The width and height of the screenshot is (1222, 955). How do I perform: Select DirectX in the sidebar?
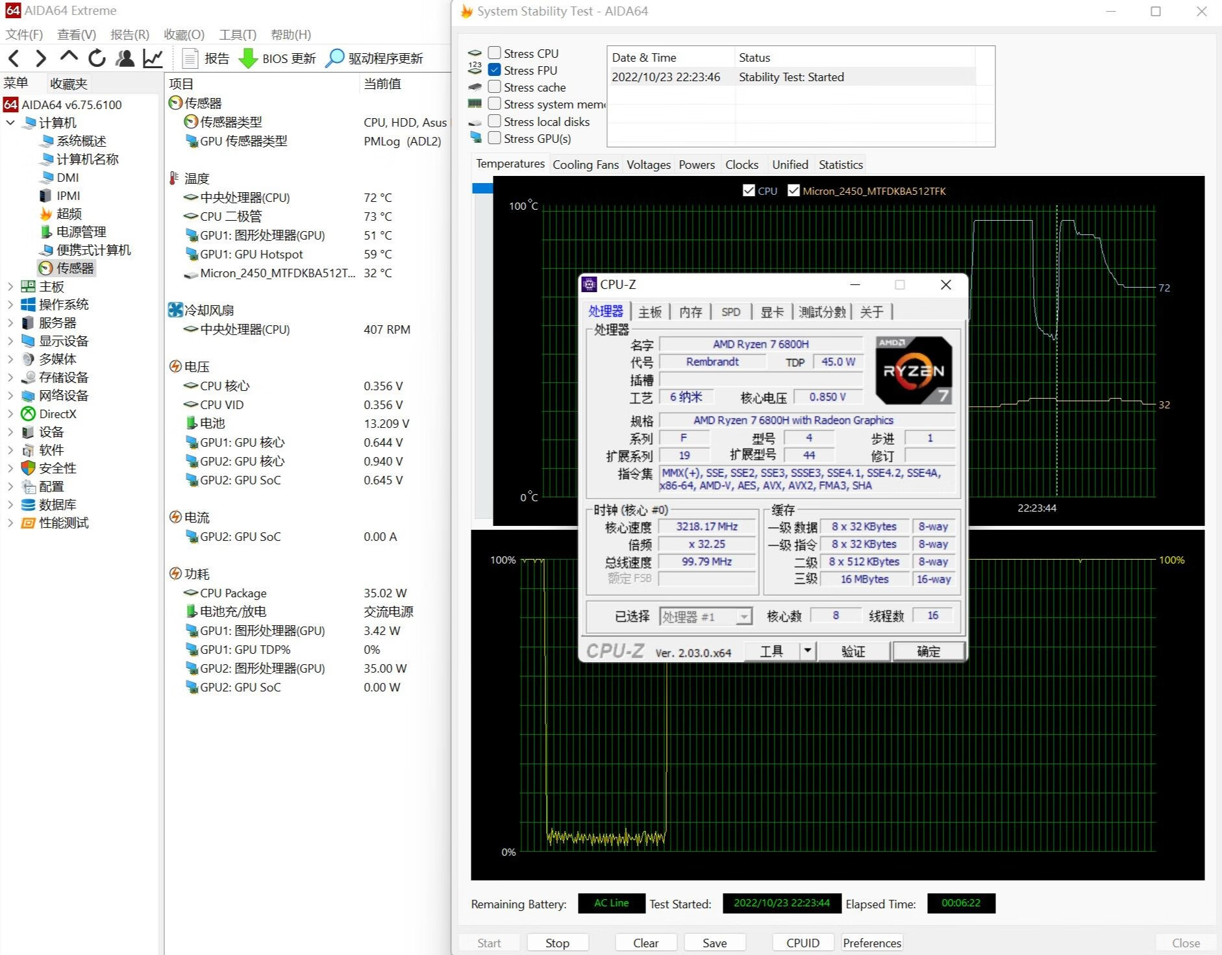coord(58,414)
